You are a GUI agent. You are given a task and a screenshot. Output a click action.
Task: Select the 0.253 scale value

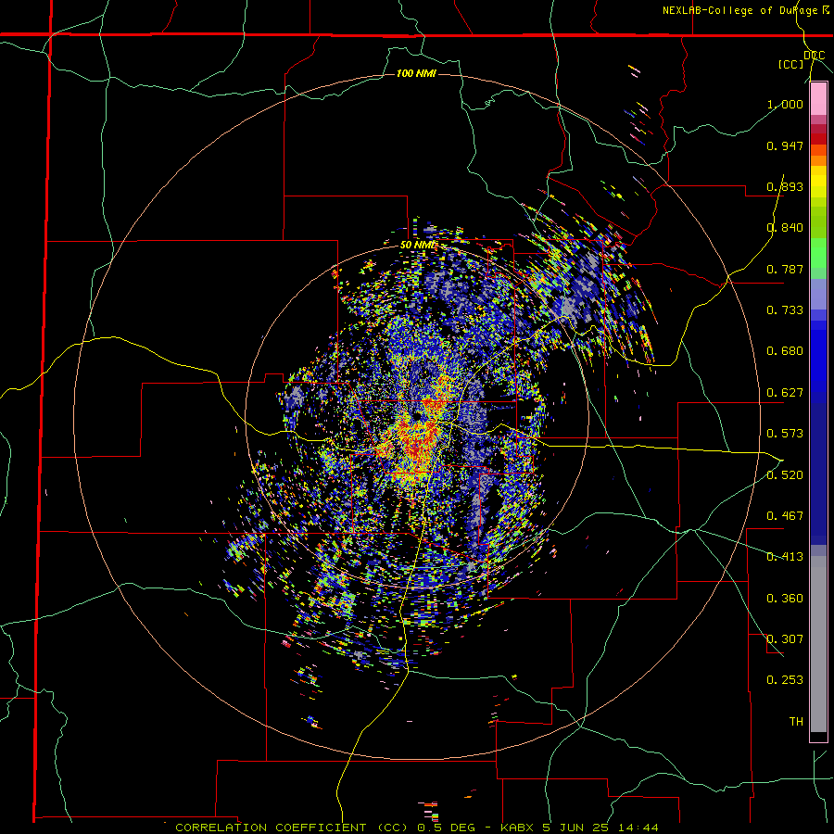pos(785,680)
